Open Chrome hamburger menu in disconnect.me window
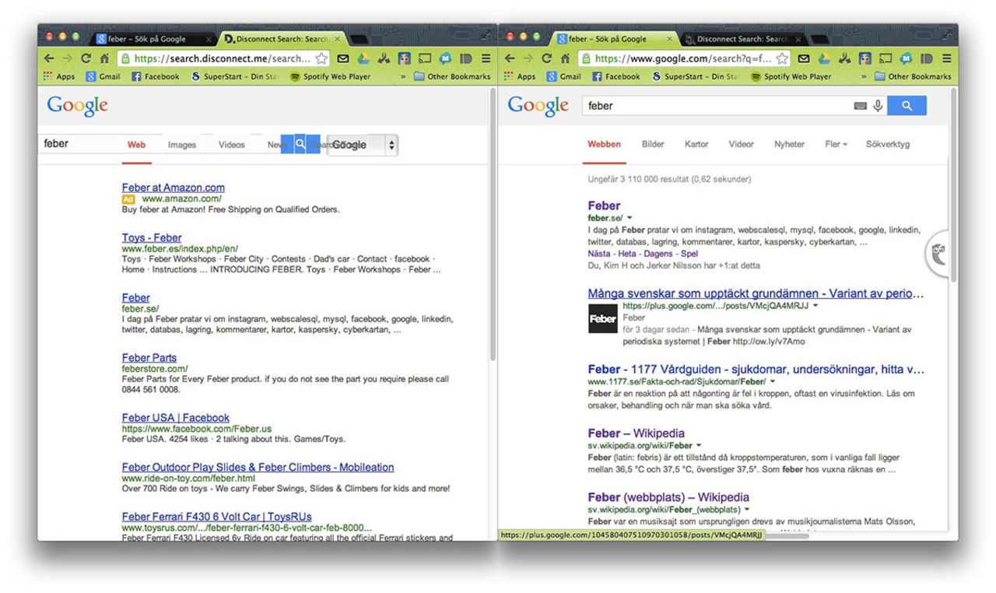The image size is (996, 593). [486, 58]
